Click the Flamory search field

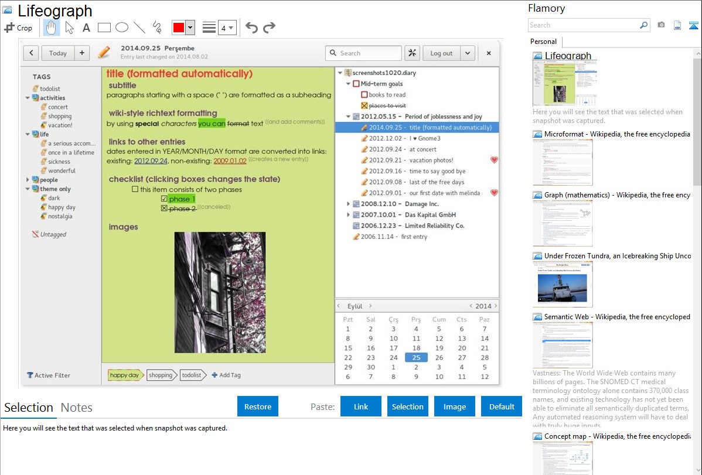(x=583, y=25)
